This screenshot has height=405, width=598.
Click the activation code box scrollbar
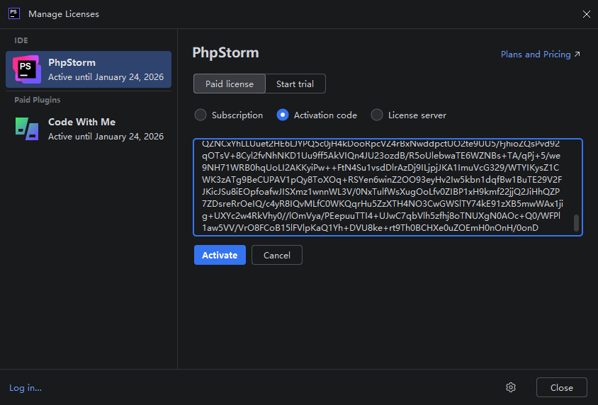point(576,223)
